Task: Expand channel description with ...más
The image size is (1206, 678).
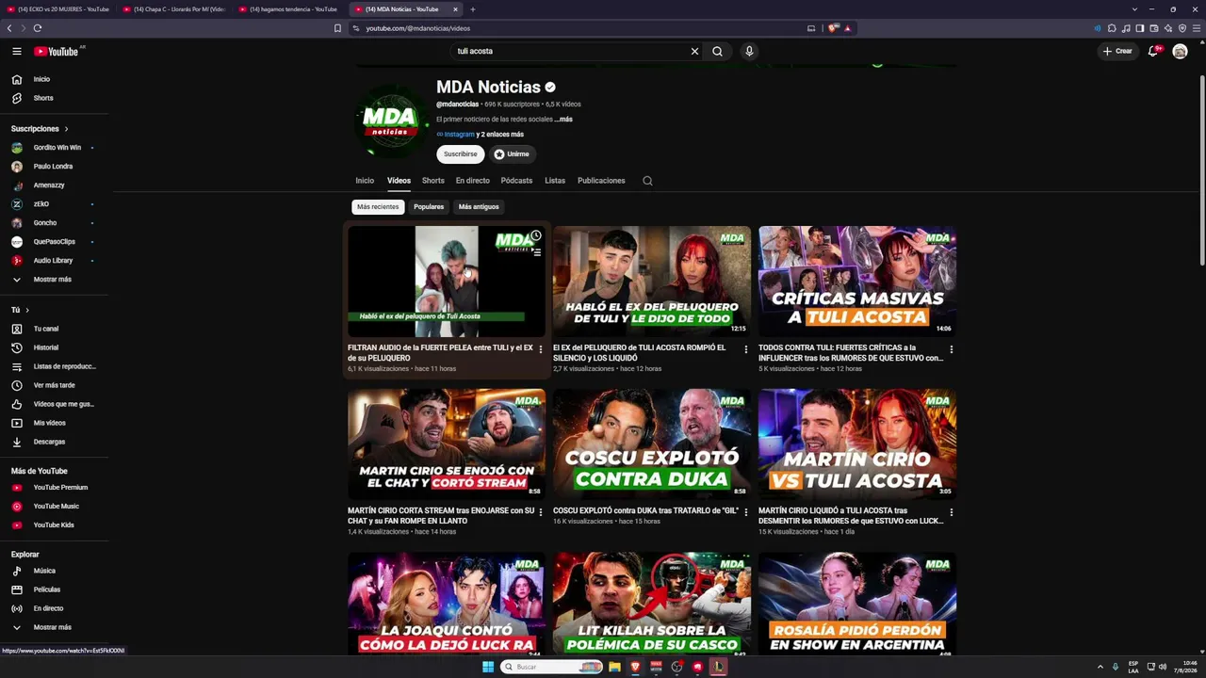Action: 563,120
